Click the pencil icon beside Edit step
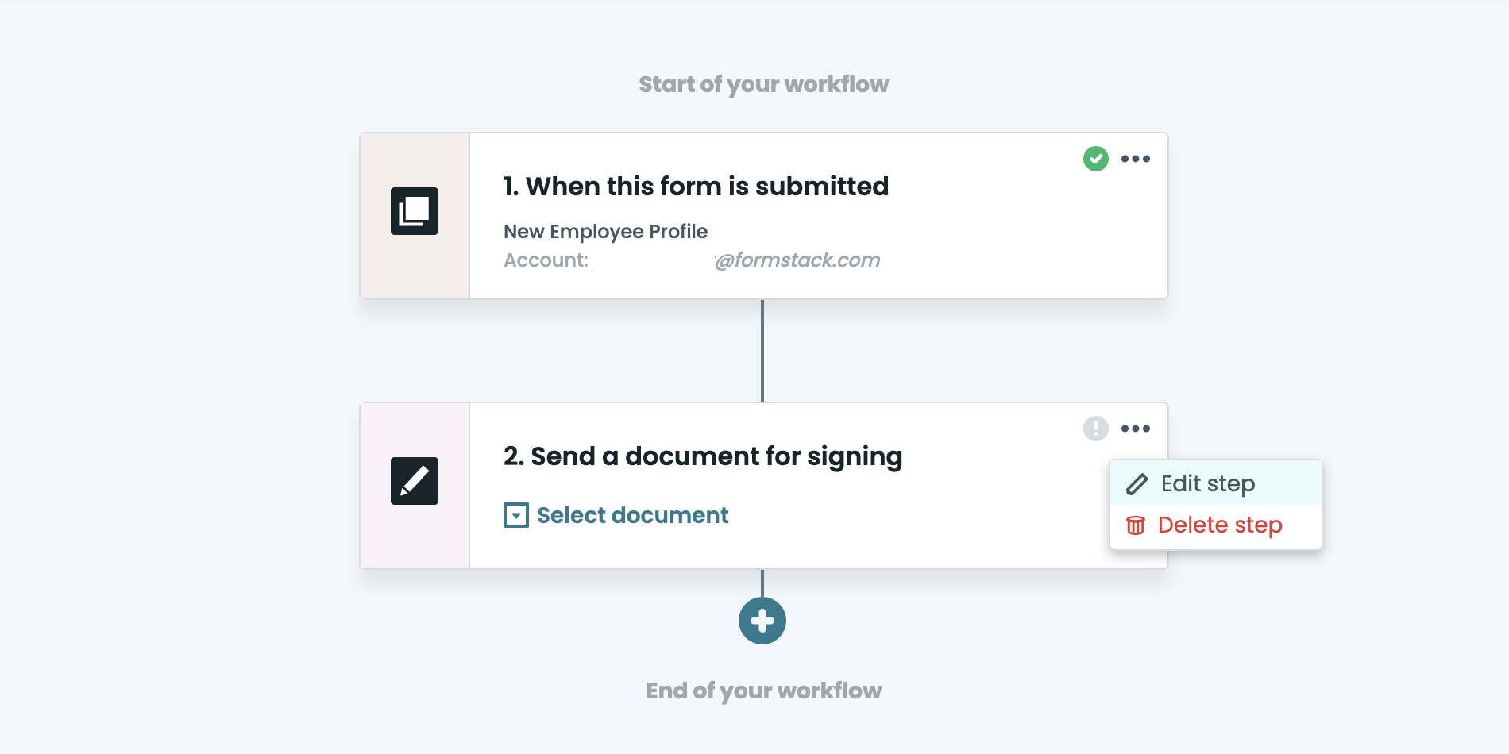 [x=1137, y=483]
